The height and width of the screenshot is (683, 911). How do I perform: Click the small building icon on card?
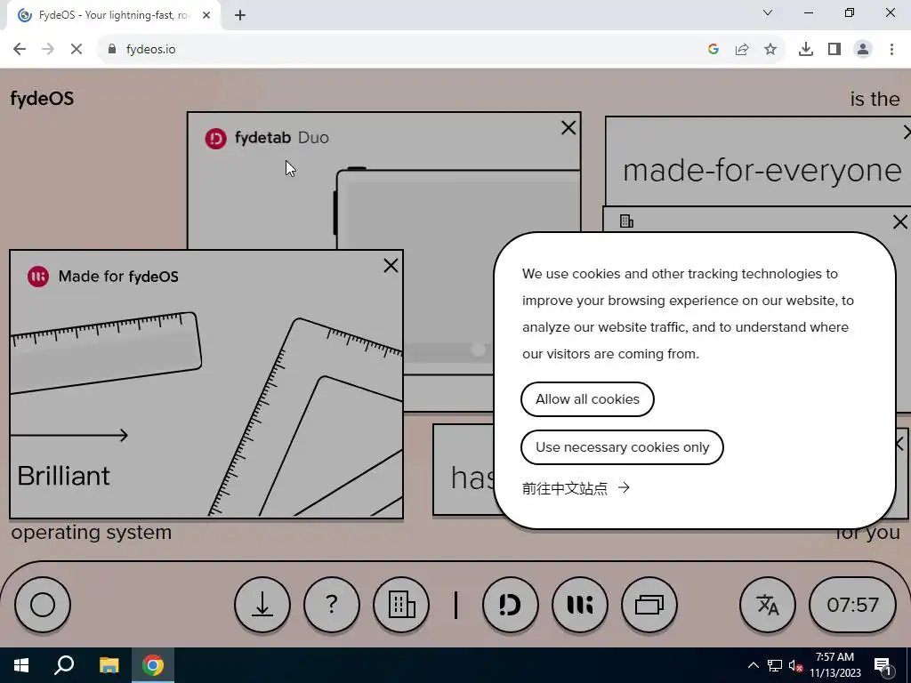[x=626, y=221]
